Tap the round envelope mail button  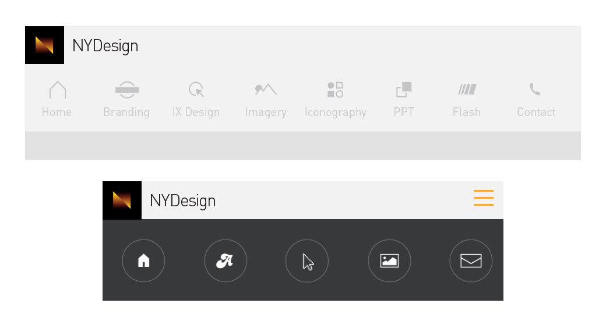(471, 260)
